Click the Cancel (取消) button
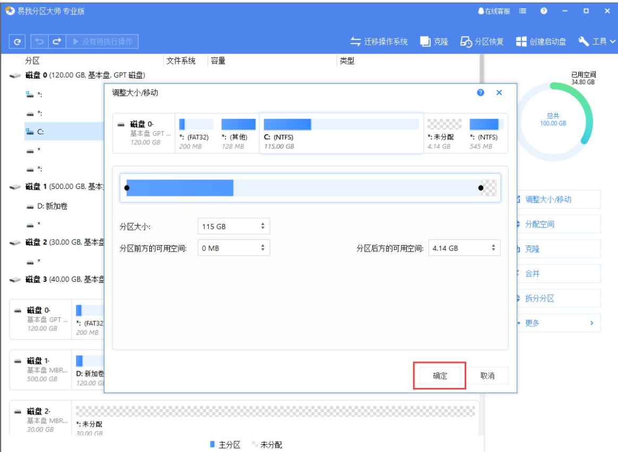The height and width of the screenshot is (452, 618). pyautogui.click(x=487, y=376)
